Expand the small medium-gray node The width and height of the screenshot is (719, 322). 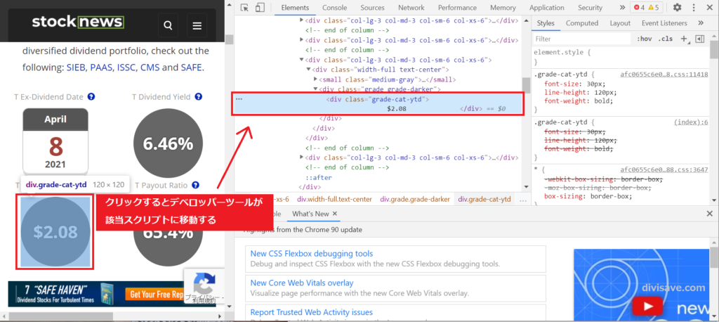316,79
